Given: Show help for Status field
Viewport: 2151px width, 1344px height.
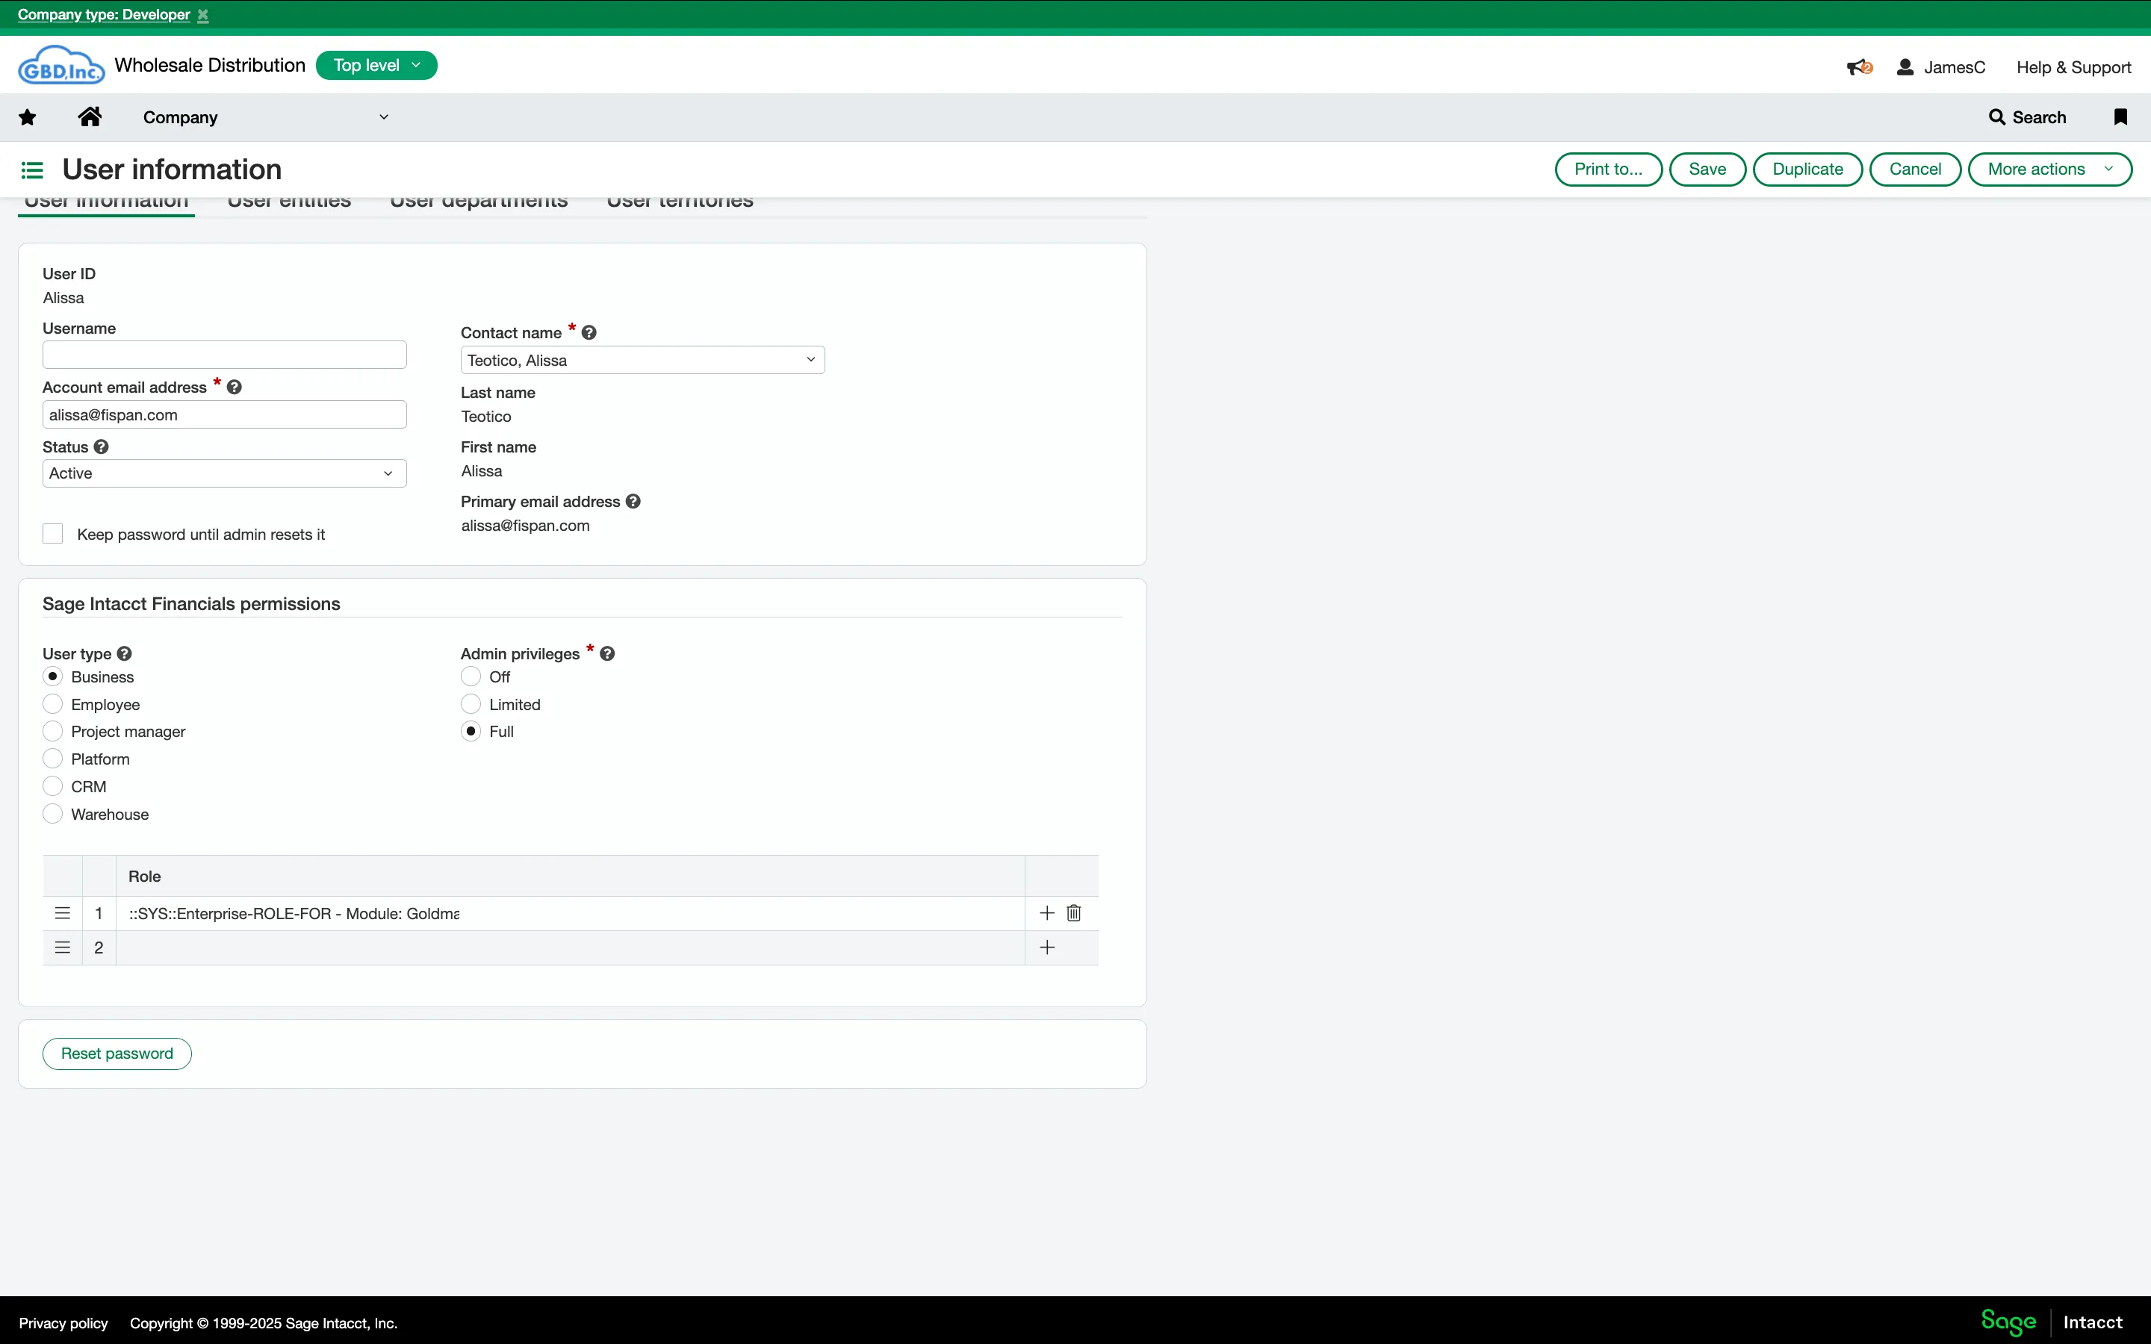Looking at the screenshot, I should 102,447.
